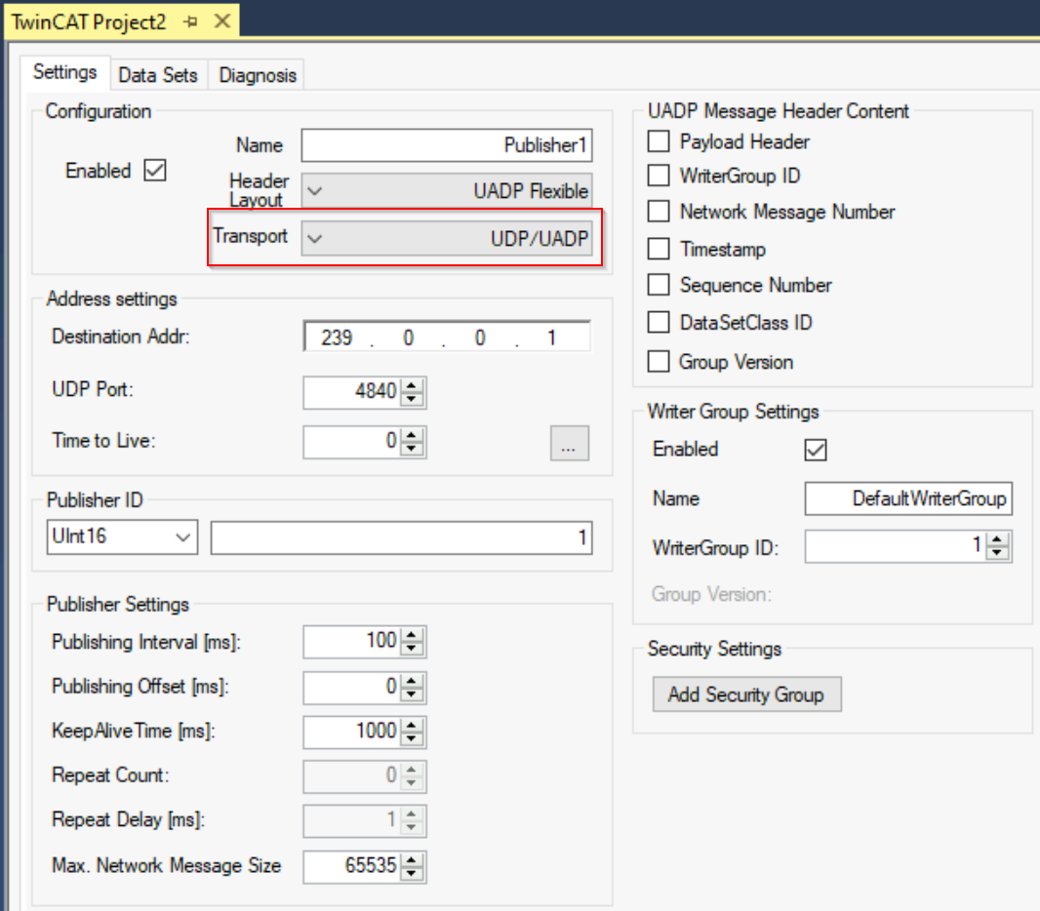Increase the Time to Live value
Viewport: 1040px width, 911px height.
coord(412,435)
